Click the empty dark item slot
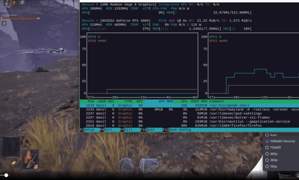 11,146
